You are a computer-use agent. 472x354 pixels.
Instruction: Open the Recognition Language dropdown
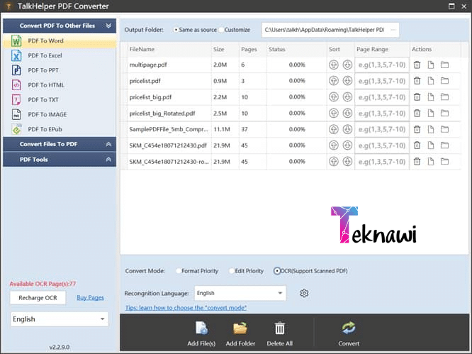click(x=240, y=293)
